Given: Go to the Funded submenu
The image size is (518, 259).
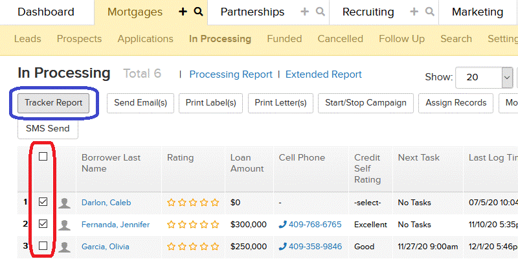Looking at the screenshot, I should [x=284, y=39].
